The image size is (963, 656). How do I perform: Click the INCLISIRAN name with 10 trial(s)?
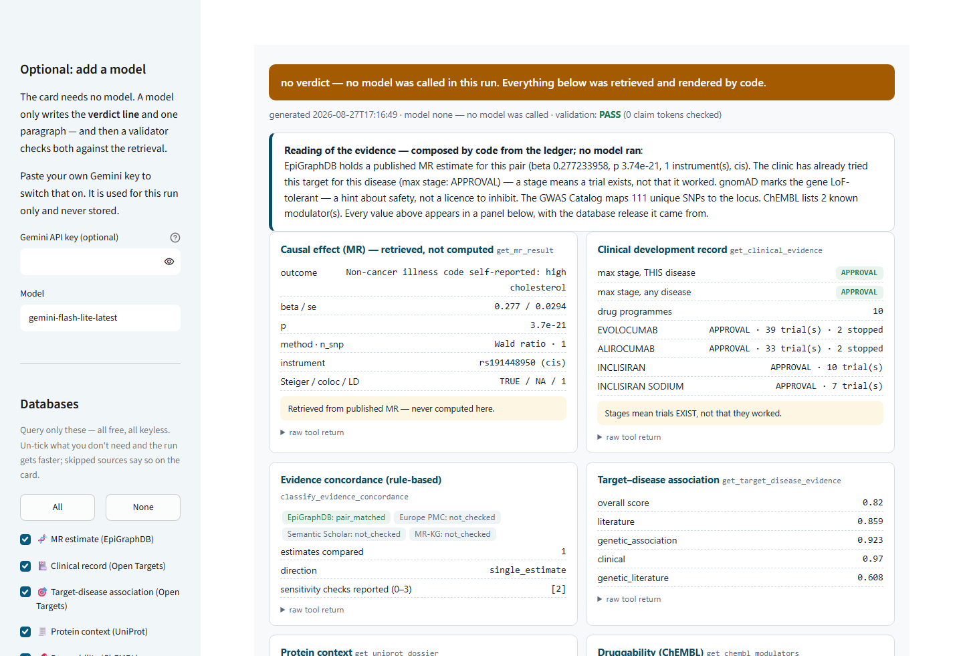(621, 367)
